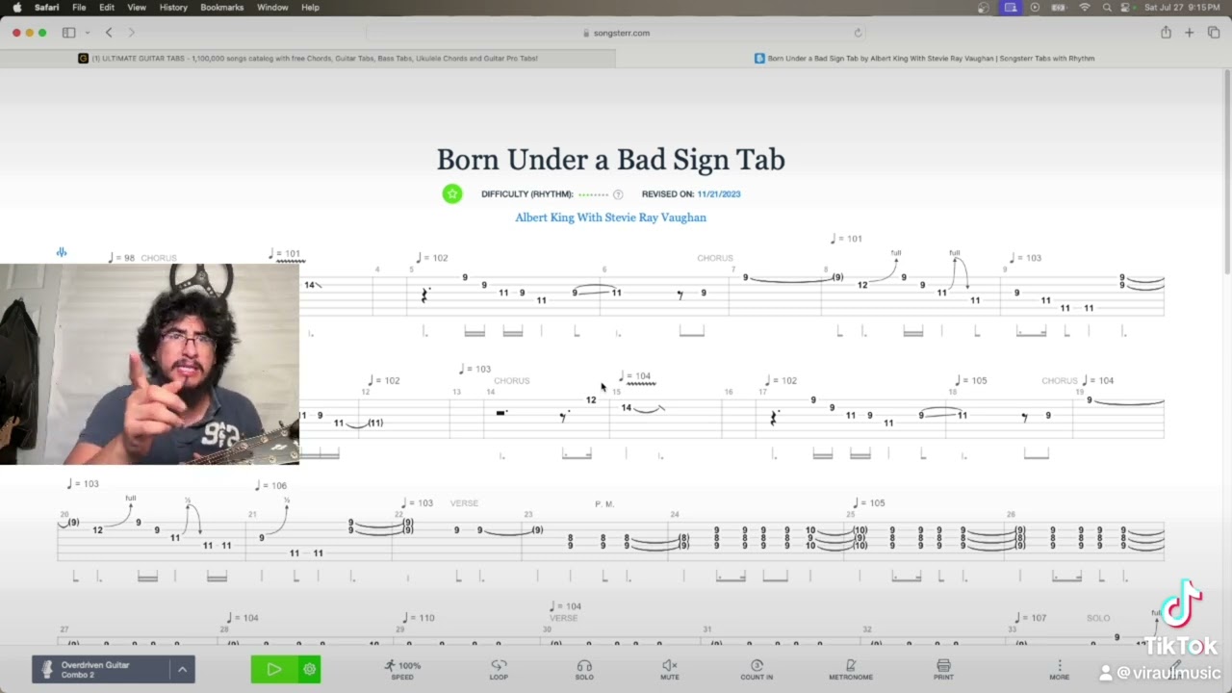Open the Window menu
This screenshot has height=693, width=1232.
pos(272,8)
